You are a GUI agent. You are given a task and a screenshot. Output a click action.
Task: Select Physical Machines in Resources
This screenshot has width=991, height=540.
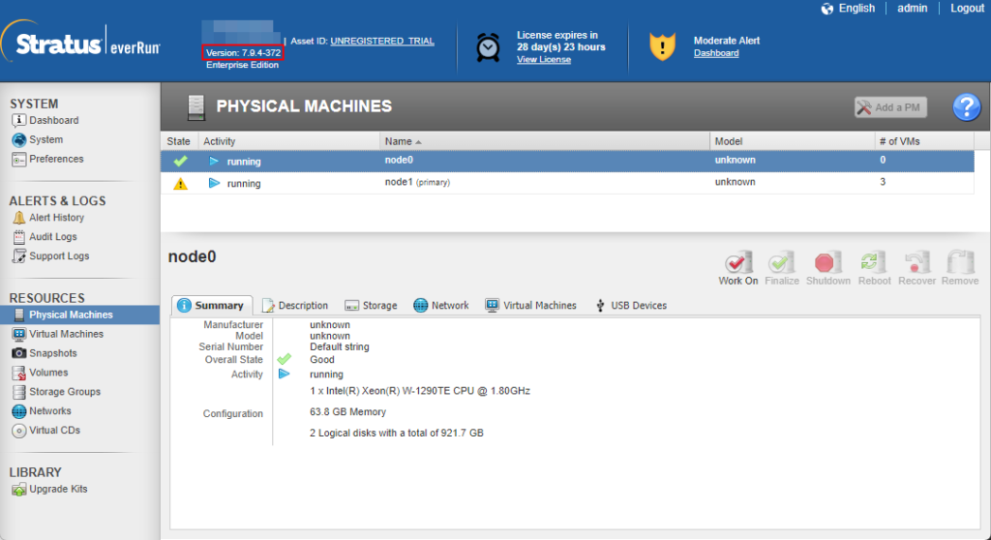click(71, 315)
